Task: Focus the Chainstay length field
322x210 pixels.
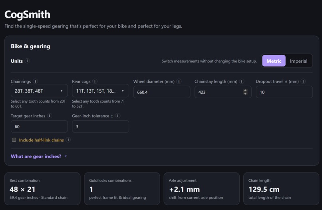Action: point(223,92)
